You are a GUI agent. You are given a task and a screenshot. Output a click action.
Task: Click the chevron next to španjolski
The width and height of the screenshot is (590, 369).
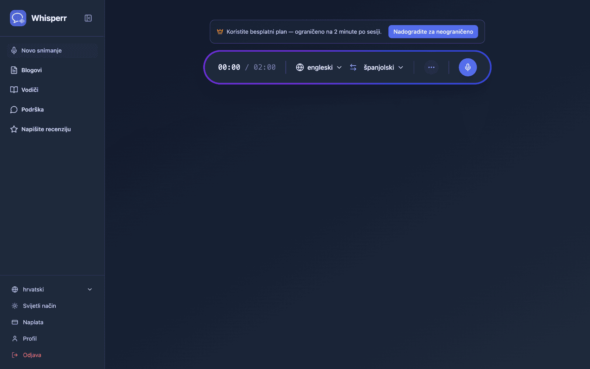pos(401,67)
